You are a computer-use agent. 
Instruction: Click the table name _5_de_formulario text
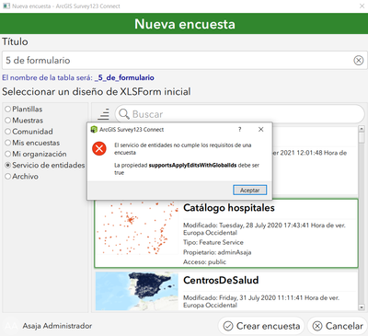pyautogui.click(x=124, y=77)
